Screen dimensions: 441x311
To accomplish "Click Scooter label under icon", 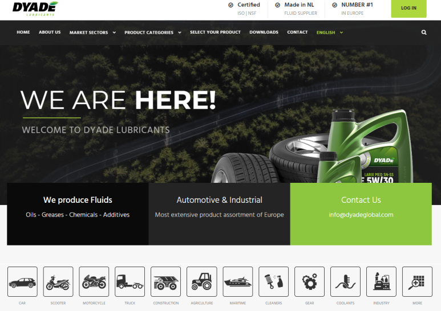I will tap(58, 303).
